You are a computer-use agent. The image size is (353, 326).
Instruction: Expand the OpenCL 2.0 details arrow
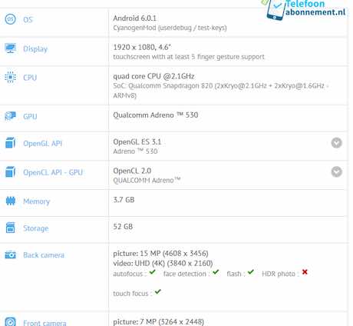tap(337, 171)
